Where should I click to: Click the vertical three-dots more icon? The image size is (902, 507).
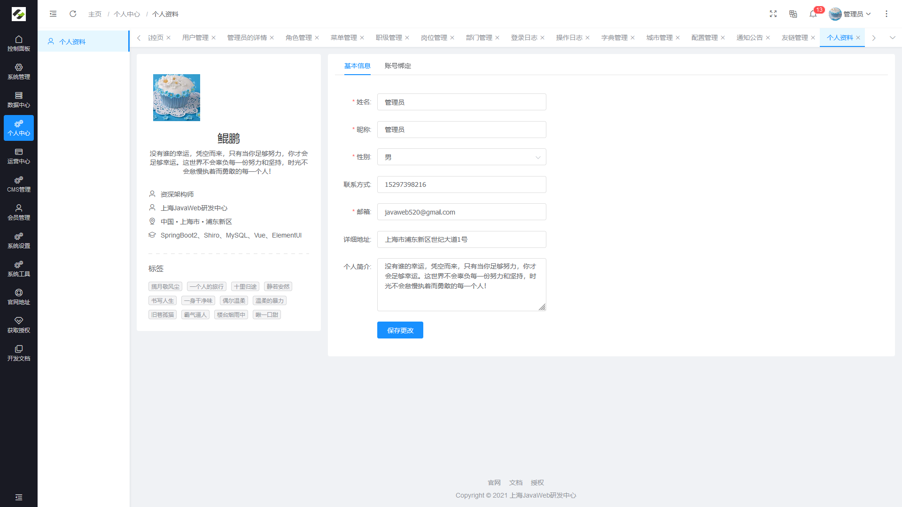pos(886,14)
